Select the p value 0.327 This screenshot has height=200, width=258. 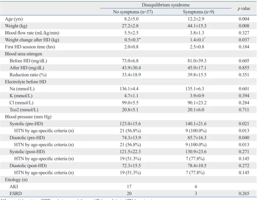[244, 33]
